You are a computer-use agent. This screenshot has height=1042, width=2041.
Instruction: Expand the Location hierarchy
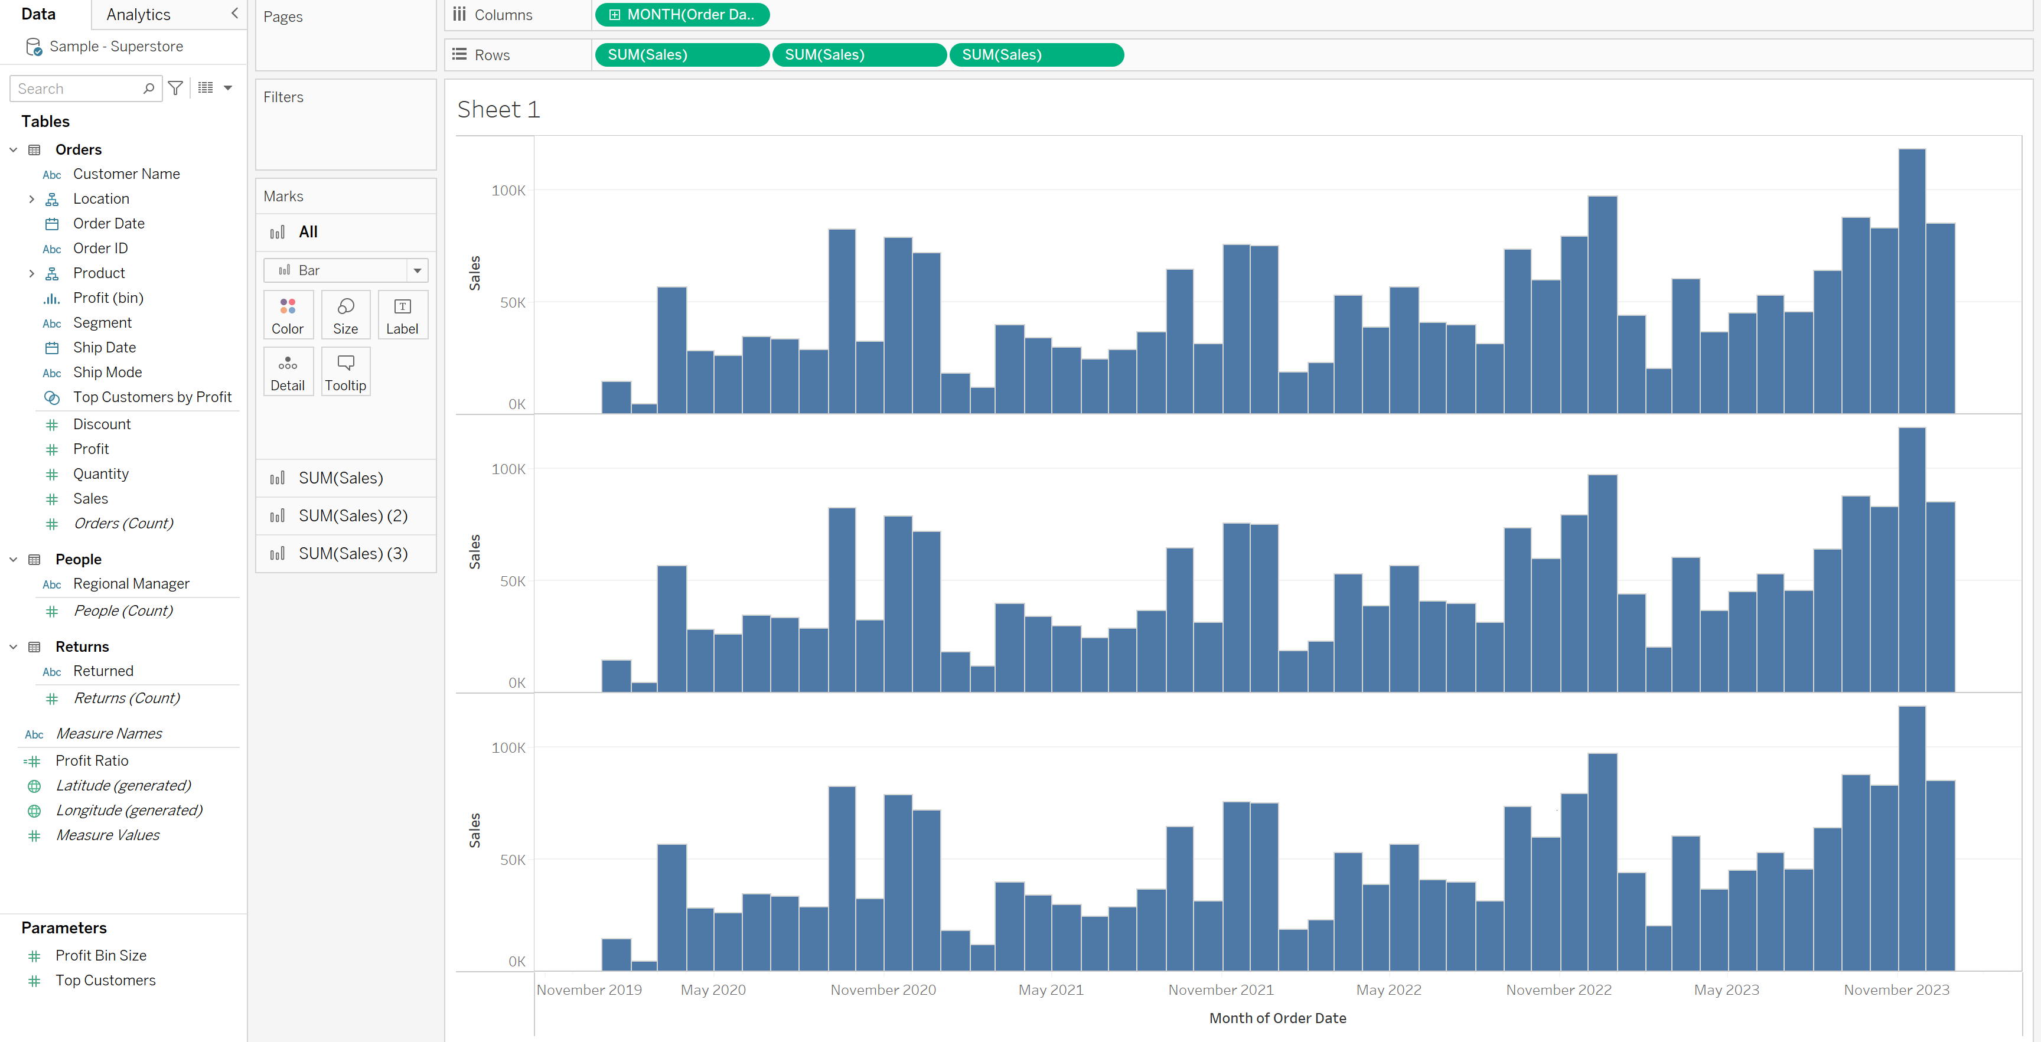32,199
